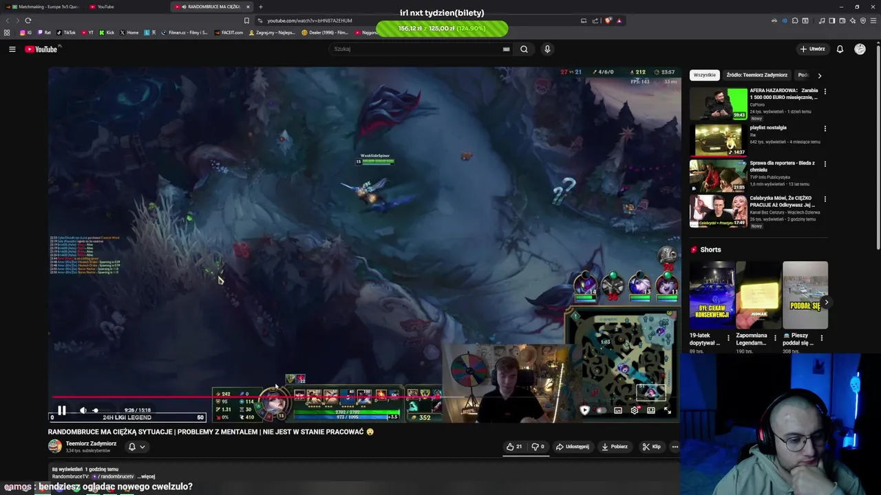The height and width of the screenshot is (495, 881).
Task: Go to the YouTube home logo
Action: pos(43,49)
